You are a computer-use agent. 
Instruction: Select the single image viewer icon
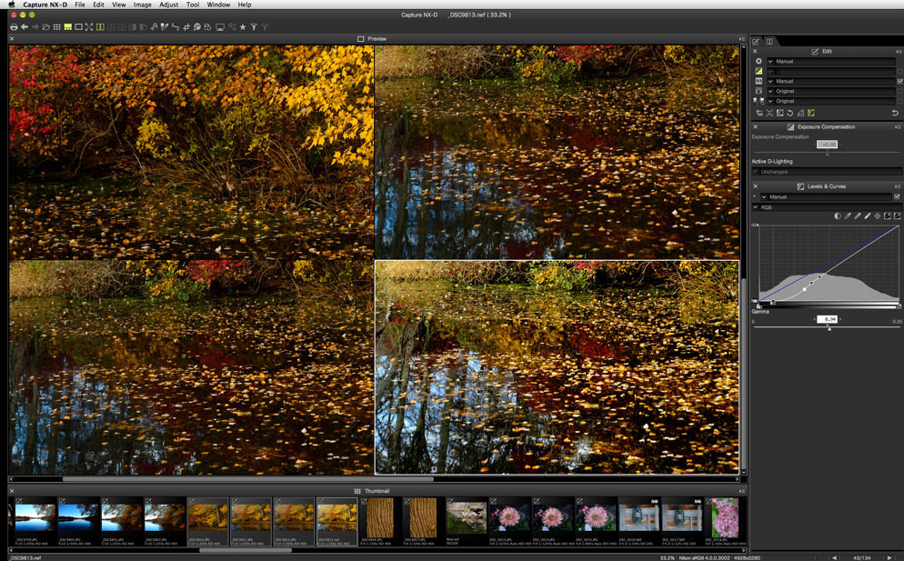click(78, 27)
